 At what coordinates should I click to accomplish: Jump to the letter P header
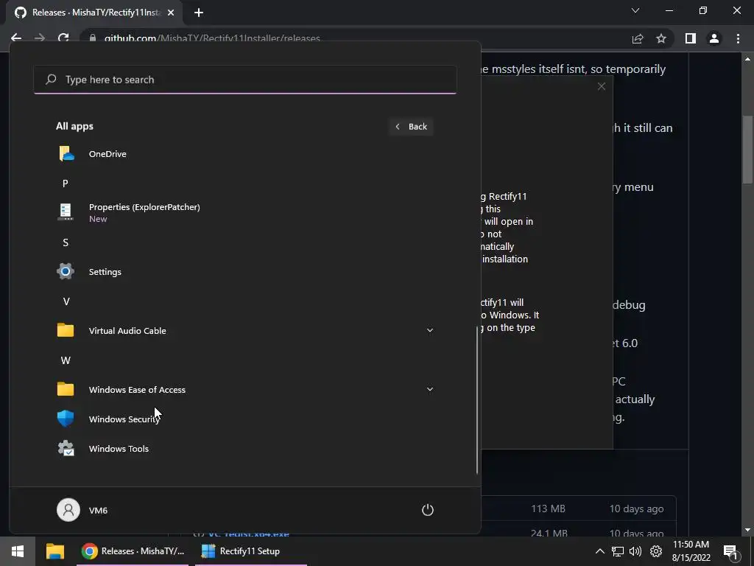pos(66,184)
